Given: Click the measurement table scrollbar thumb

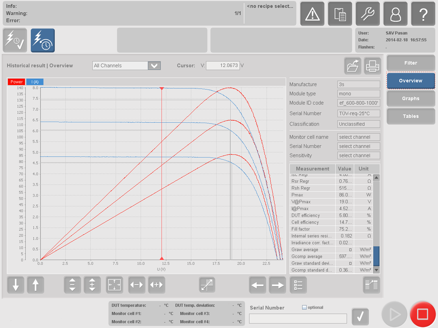Looking at the screenshot, I should [376, 256].
